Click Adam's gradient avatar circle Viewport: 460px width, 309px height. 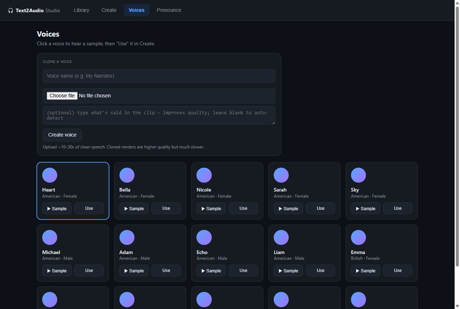pyautogui.click(x=127, y=237)
